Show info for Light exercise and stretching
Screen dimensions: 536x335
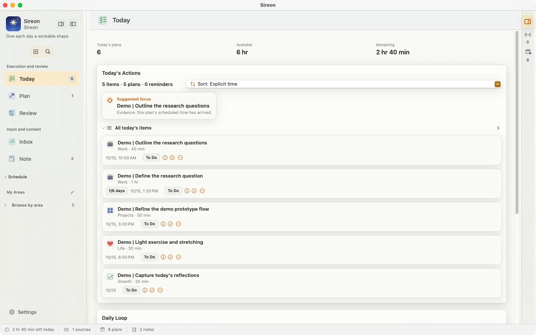point(163,257)
